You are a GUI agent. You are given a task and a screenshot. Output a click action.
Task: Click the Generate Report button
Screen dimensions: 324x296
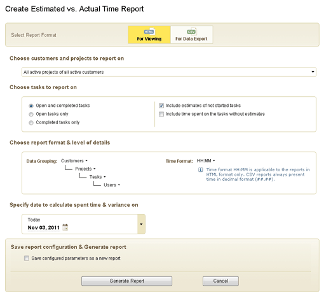pyautogui.click(x=126, y=281)
